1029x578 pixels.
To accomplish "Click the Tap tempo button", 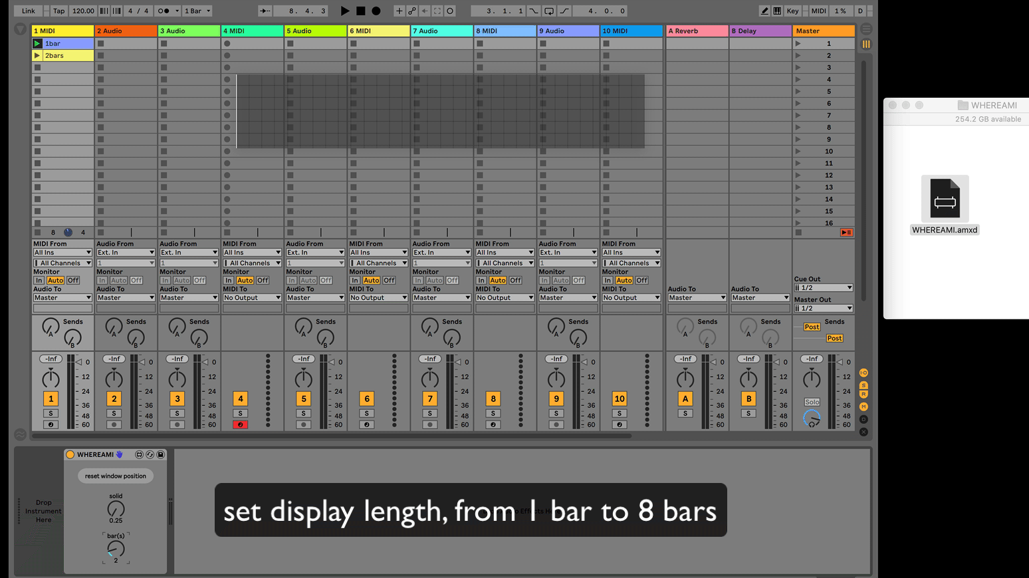I will [59, 11].
